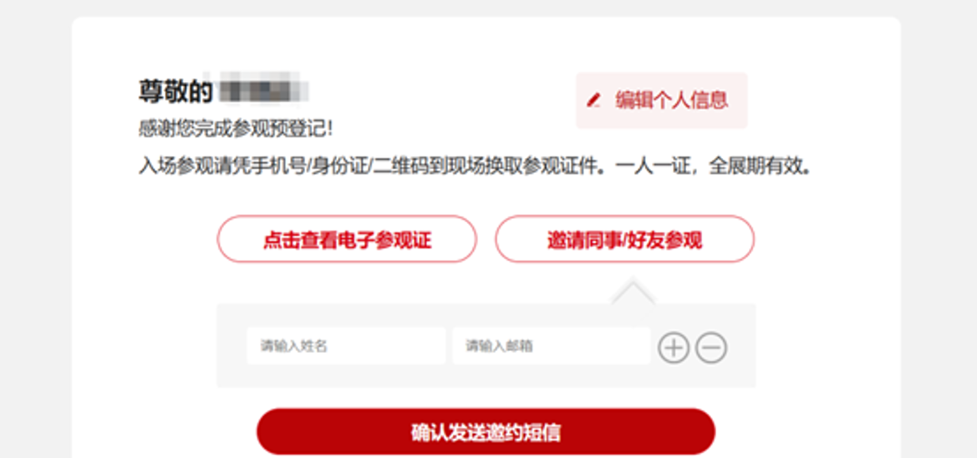Click the red pencil edit icon
This screenshot has width=977, height=458.
point(593,100)
